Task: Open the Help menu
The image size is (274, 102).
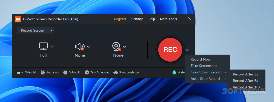Action: tap(152, 19)
